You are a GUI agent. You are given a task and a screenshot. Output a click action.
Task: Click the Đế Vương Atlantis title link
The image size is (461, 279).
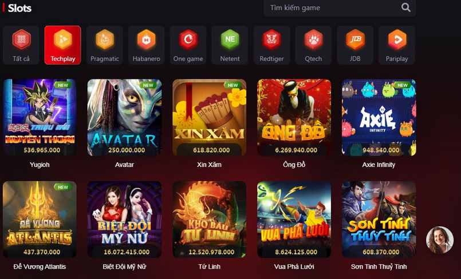[40, 266]
